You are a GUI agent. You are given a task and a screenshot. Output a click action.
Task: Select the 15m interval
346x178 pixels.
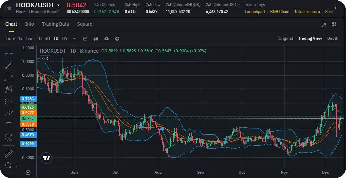(x=29, y=38)
